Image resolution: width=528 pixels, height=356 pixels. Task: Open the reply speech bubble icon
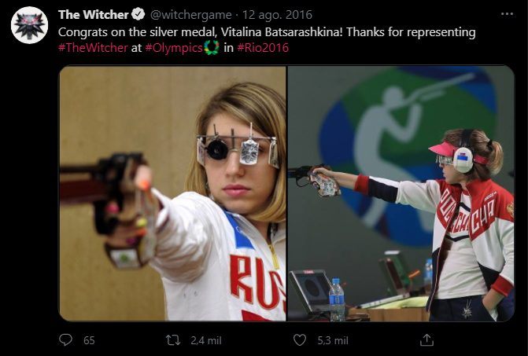(x=65, y=339)
